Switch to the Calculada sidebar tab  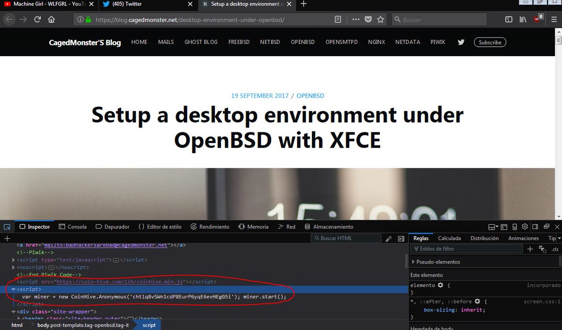(x=450, y=238)
